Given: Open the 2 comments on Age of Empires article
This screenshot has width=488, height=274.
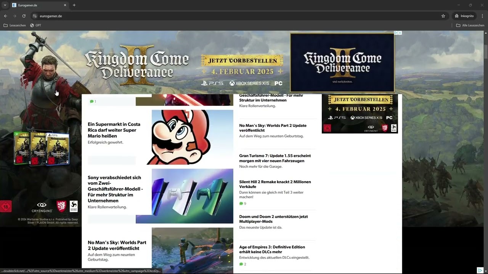Looking at the screenshot, I should 243,264.
